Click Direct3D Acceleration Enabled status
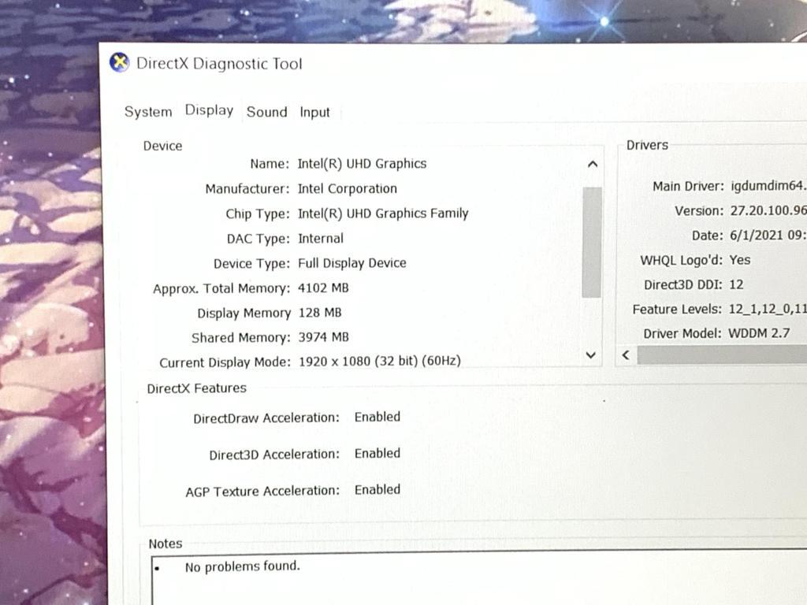 (x=377, y=453)
